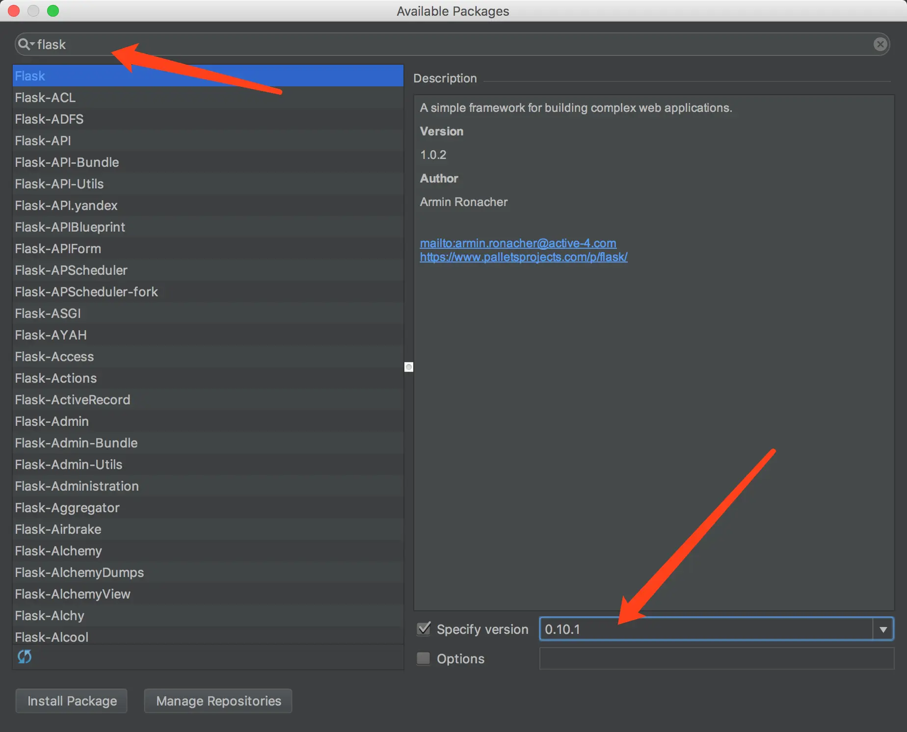Pick Flask-API-Utils from the list
The image size is (907, 732).
(208, 184)
